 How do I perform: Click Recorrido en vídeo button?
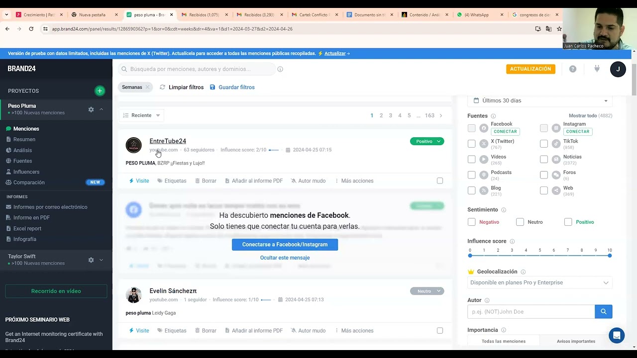pyautogui.click(x=56, y=291)
